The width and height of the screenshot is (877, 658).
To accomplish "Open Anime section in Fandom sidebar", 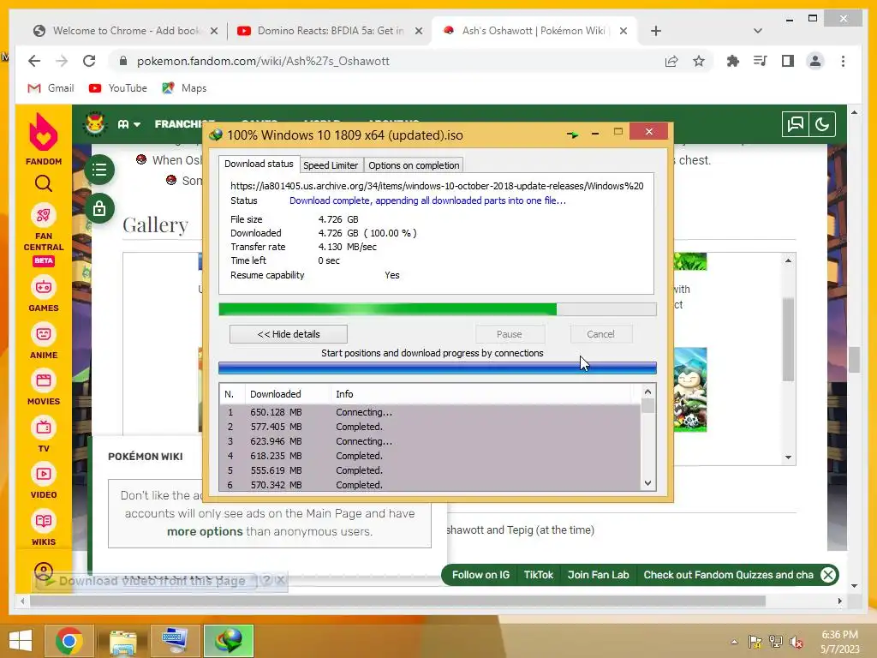I will (x=44, y=341).
